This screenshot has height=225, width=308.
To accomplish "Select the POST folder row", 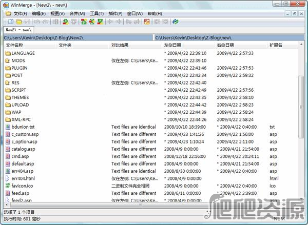I will [x=150, y=75].
